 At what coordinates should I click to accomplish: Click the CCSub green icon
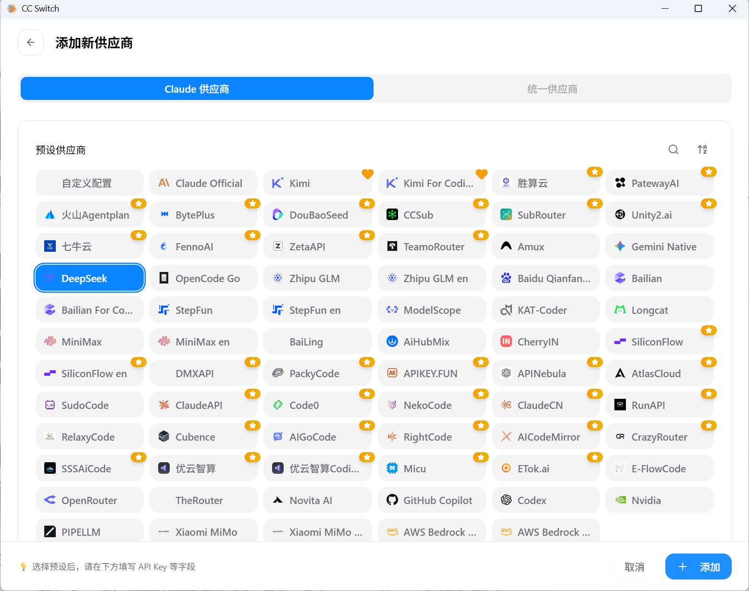(392, 215)
